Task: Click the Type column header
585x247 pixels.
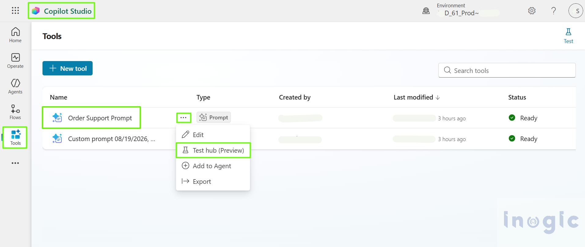Action: click(203, 97)
